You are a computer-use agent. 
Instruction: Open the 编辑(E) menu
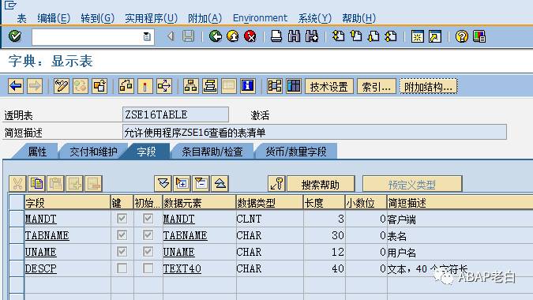tap(54, 18)
